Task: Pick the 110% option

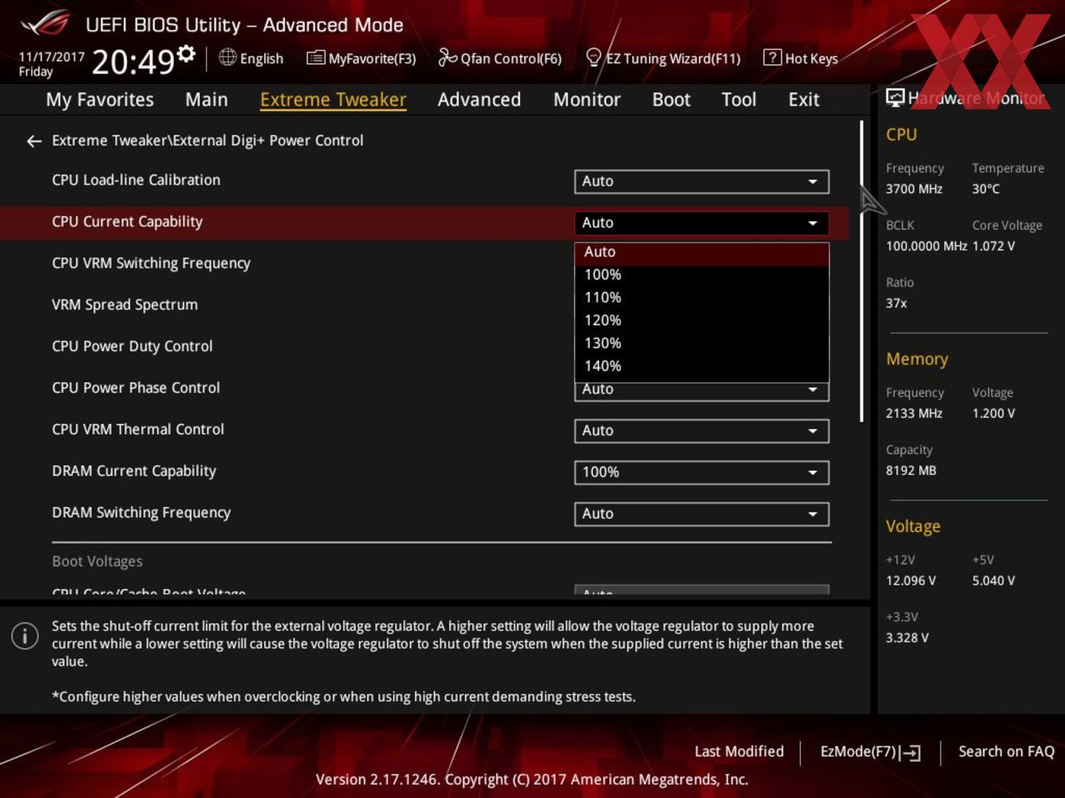Action: coord(702,297)
